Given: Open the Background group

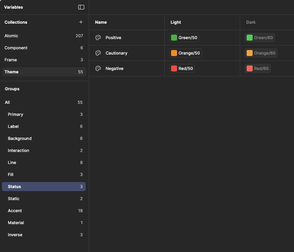Looking at the screenshot, I should pos(20,138).
